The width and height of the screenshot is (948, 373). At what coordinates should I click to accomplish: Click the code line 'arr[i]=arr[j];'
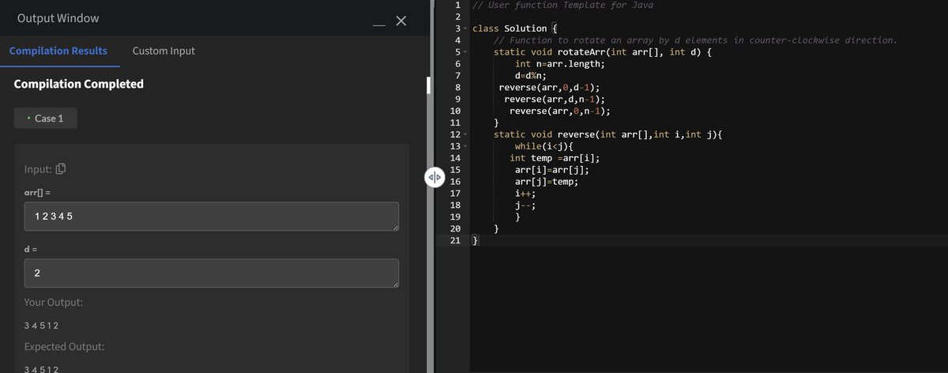coord(551,170)
